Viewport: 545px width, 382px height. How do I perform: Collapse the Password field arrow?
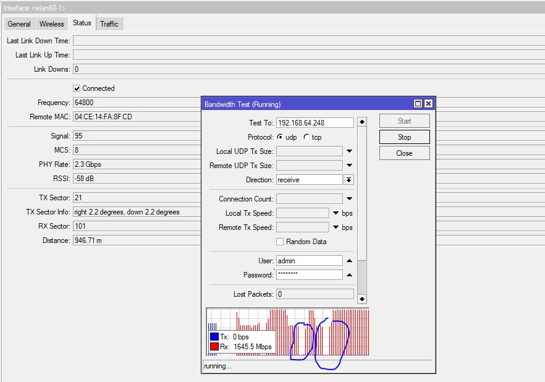pyautogui.click(x=349, y=275)
